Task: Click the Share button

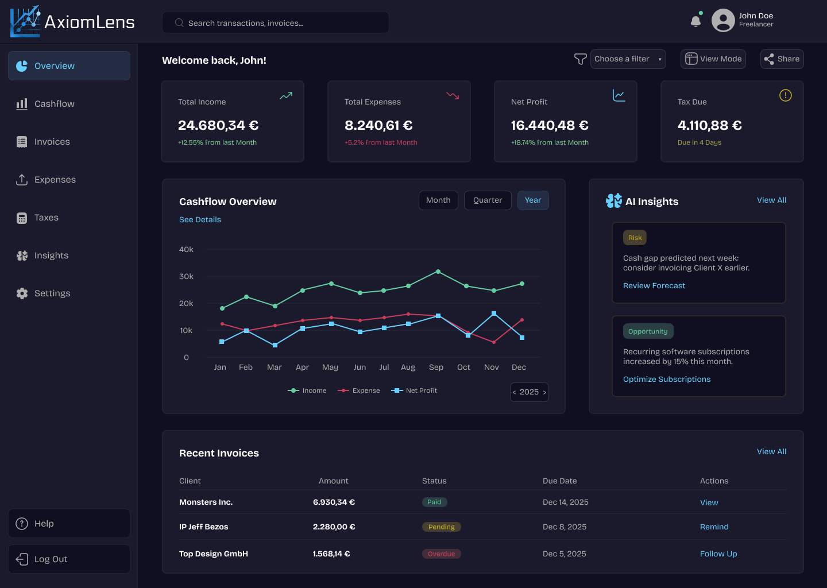Action: tap(782, 59)
